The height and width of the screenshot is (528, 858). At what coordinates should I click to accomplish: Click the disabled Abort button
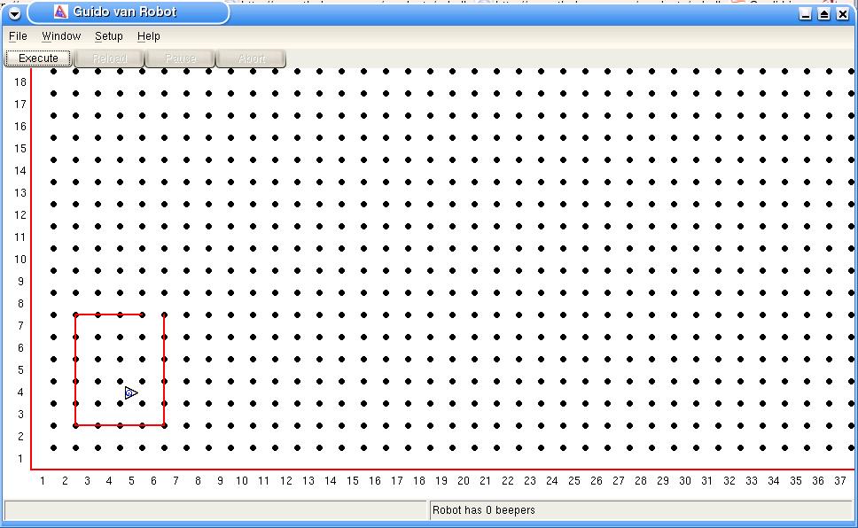click(x=251, y=58)
